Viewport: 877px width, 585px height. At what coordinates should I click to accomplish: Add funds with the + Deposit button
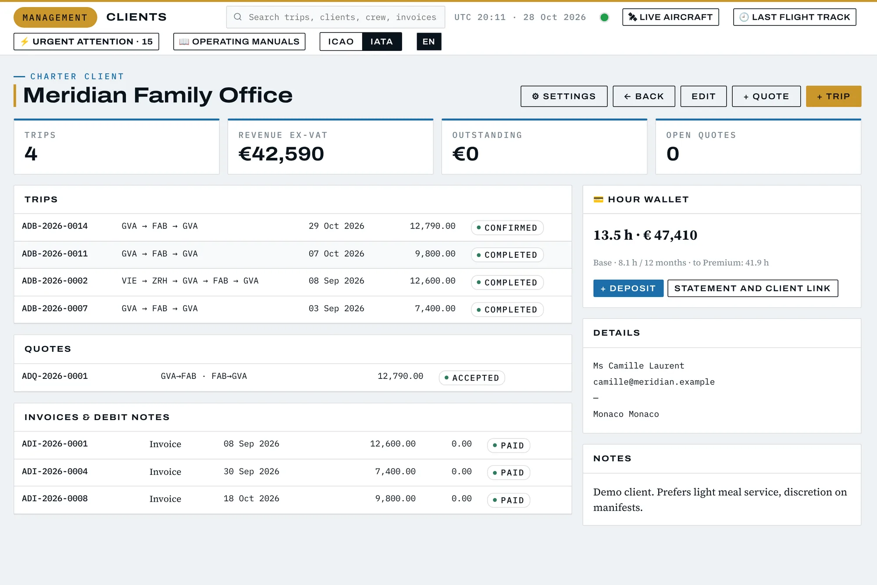click(628, 289)
